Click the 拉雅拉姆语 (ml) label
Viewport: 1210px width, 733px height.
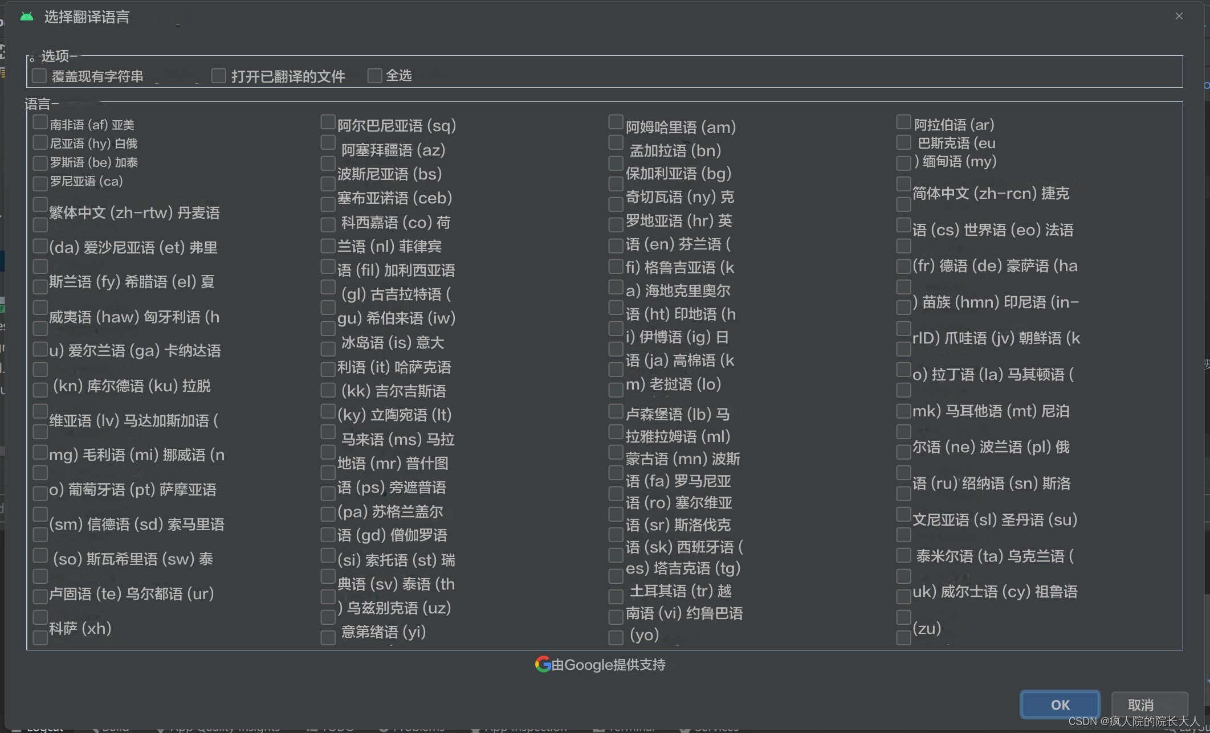coord(678,436)
